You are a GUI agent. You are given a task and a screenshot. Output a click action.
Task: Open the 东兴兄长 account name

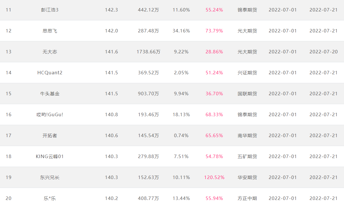pos(50,177)
